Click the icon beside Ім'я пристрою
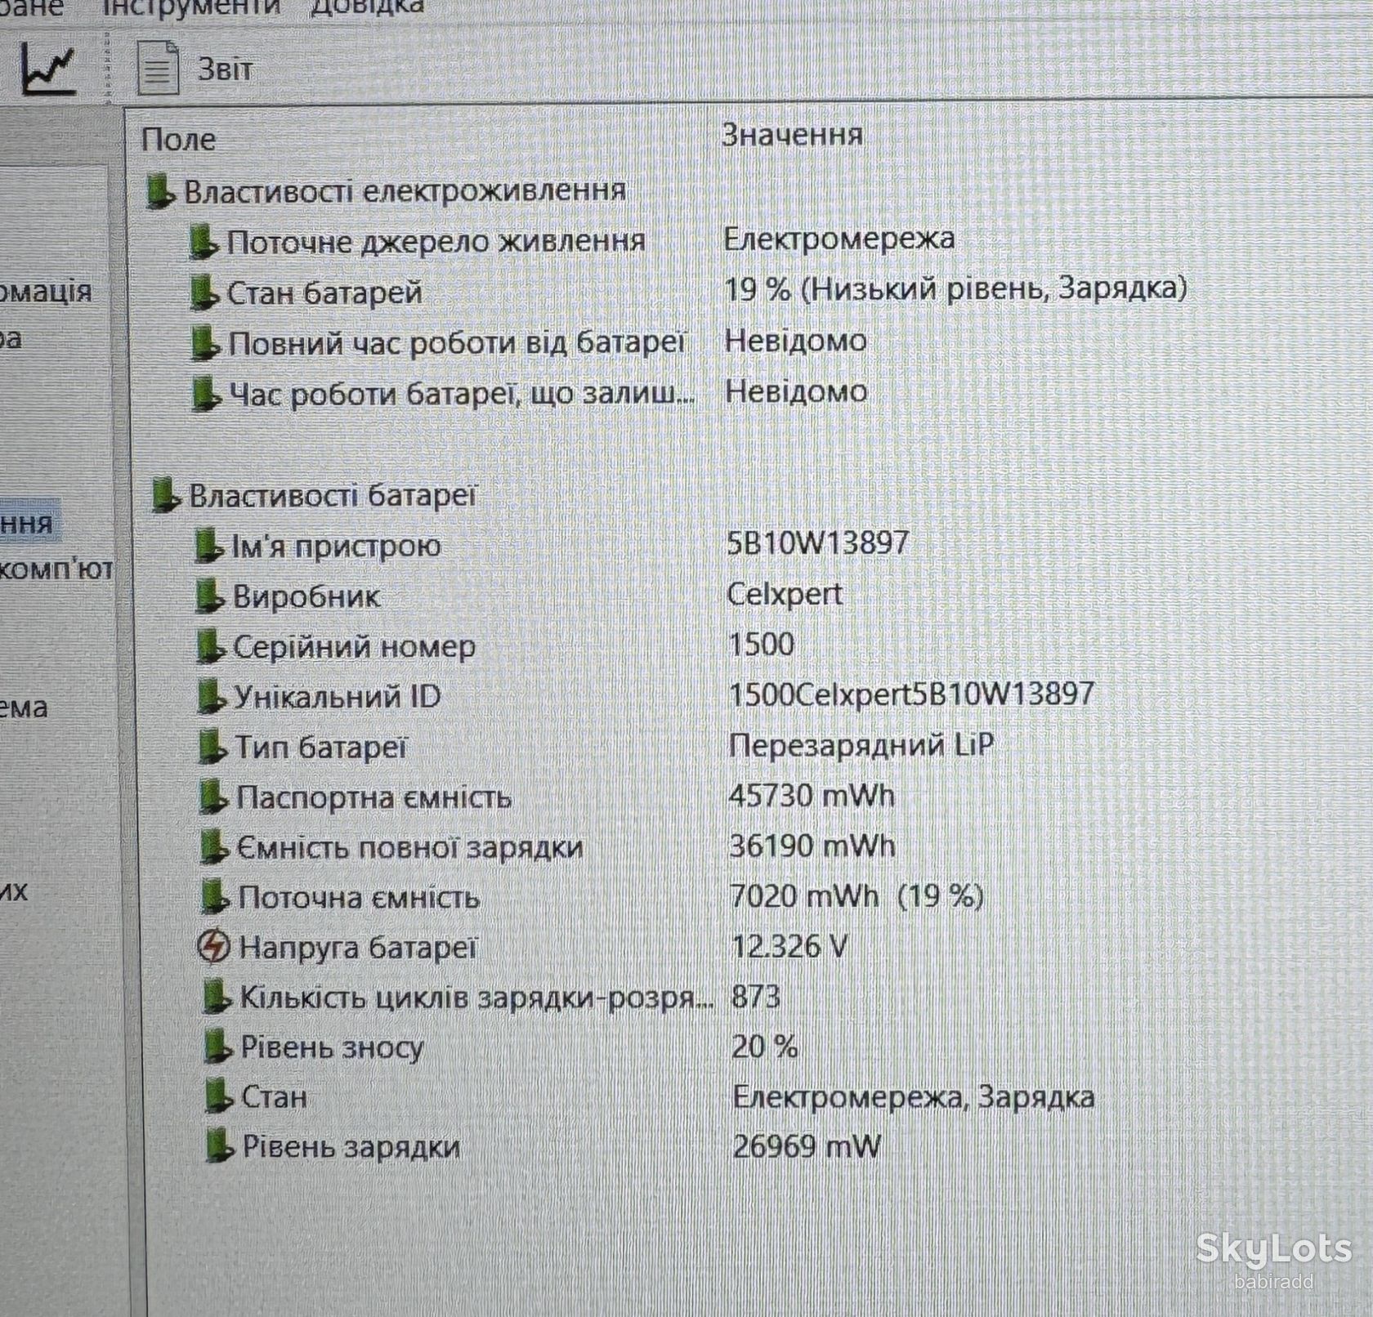1373x1317 pixels. tap(208, 547)
